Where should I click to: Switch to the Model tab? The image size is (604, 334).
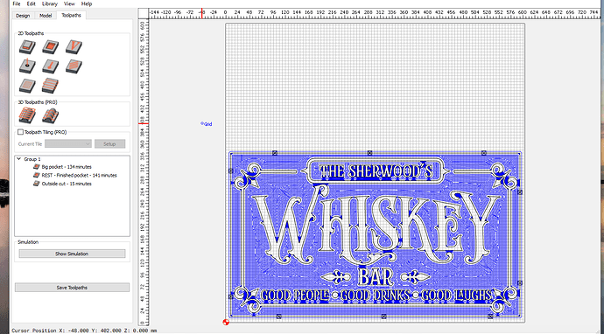46,16
